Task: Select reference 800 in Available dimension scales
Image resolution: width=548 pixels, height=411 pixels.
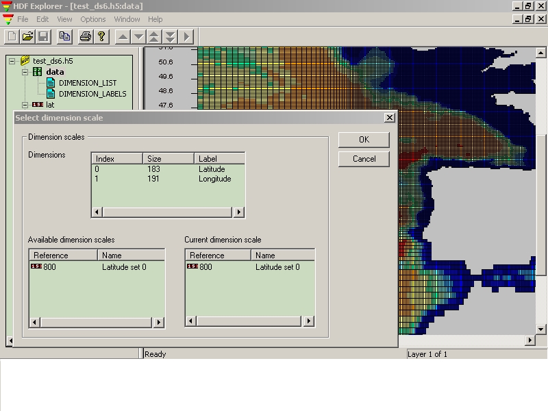Action: tap(50, 267)
